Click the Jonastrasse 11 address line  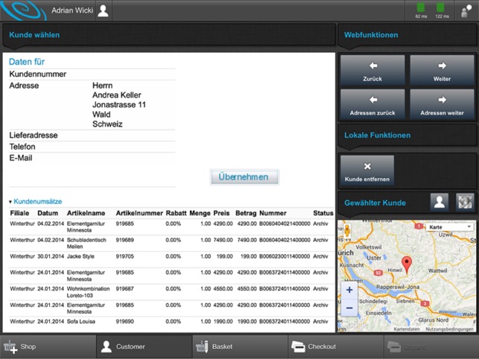[x=119, y=105]
